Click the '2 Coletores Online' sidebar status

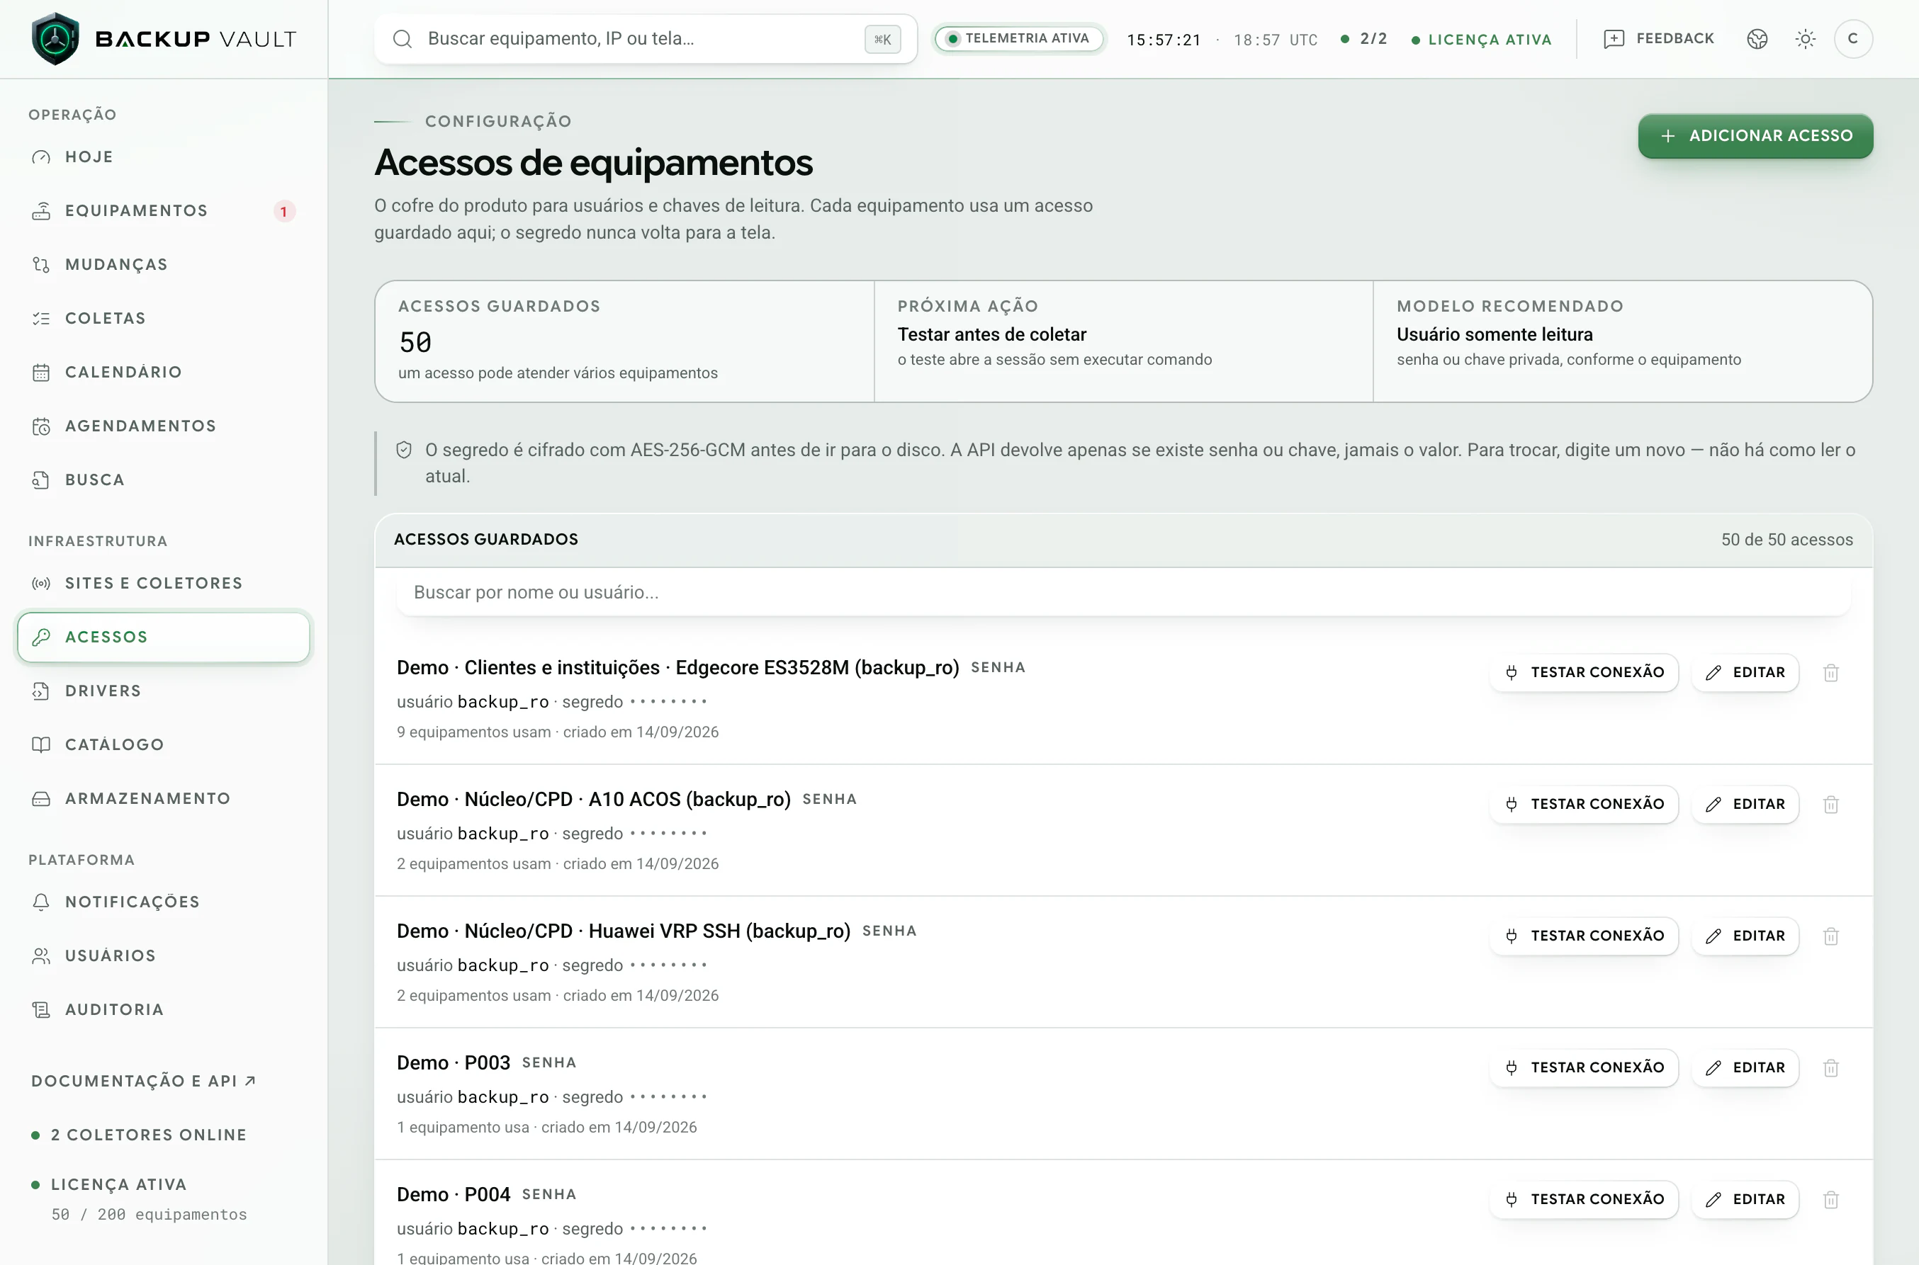click(139, 1135)
